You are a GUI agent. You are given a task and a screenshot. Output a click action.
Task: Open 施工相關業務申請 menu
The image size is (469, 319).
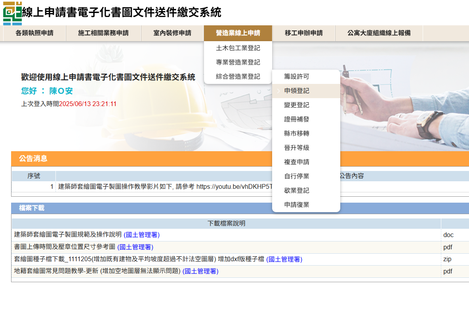click(103, 33)
